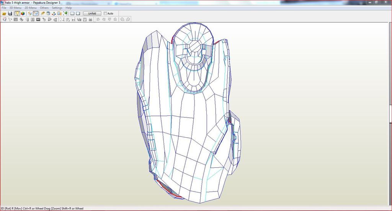Open the Others menu
The height and width of the screenshot is (211, 392).
pyautogui.click(x=44, y=8)
